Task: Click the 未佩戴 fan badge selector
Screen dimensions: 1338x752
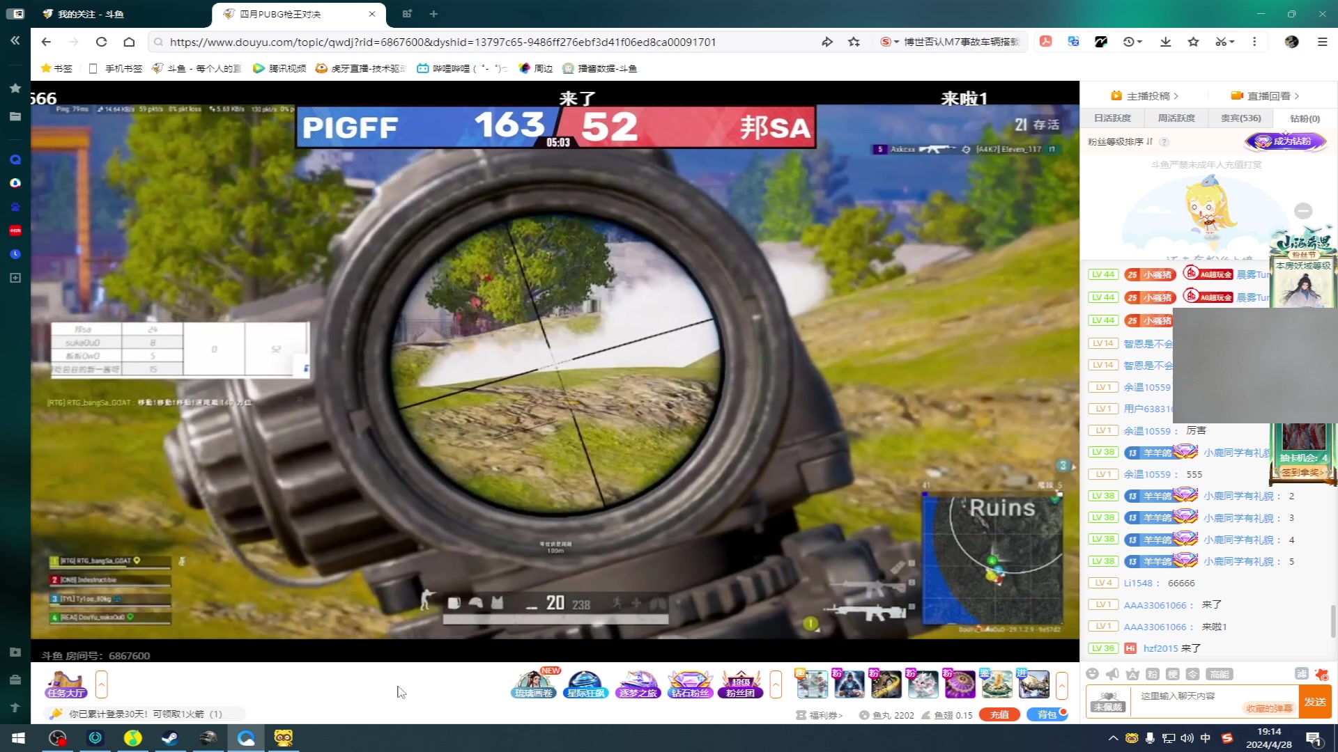Action: (x=1107, y=701)
